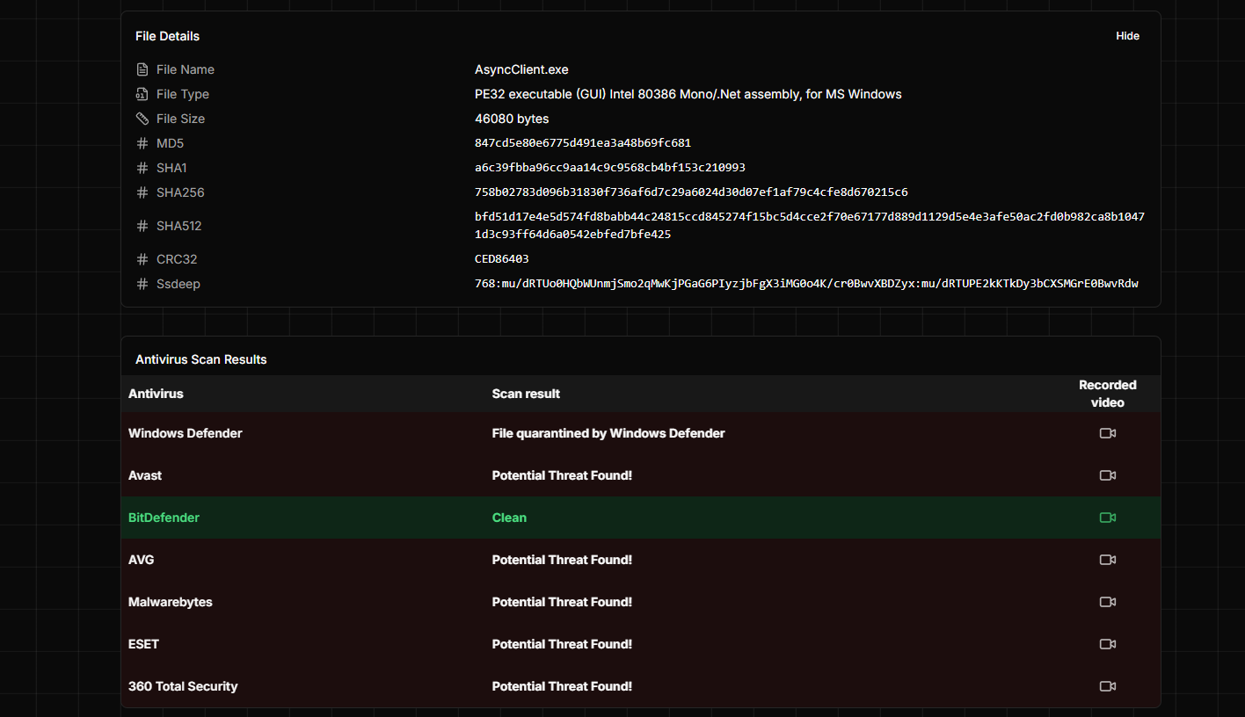1245x717 pixels.
Task: Select the AVG row name
Action: [x=142, y=560]
